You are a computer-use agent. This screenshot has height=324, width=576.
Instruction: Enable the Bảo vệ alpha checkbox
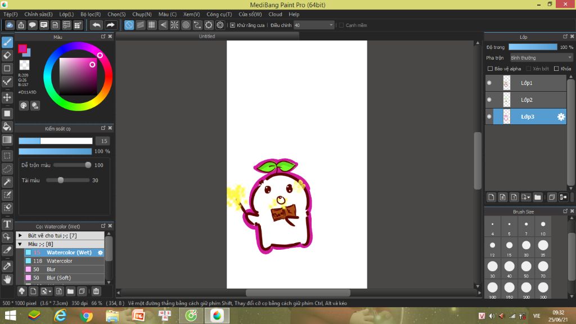490,69
